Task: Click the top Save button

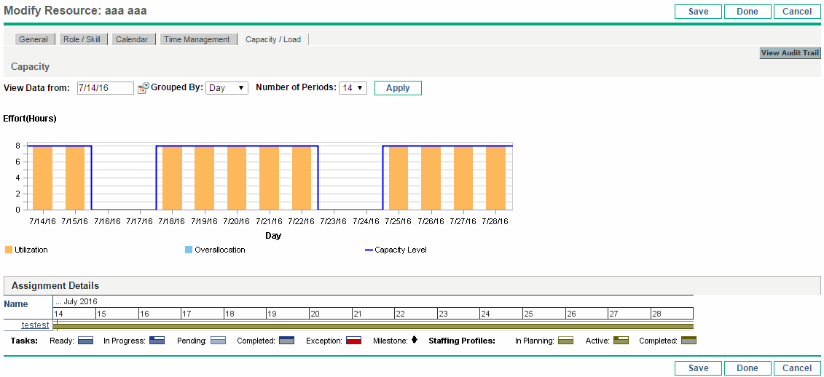Action: [x=698, y=12]
